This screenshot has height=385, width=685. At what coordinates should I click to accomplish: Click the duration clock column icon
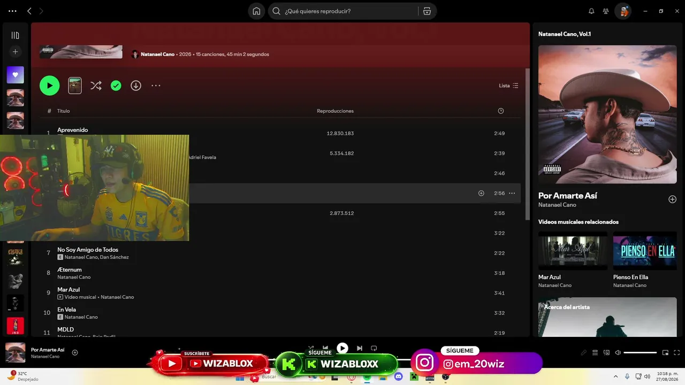coord(501,111)
